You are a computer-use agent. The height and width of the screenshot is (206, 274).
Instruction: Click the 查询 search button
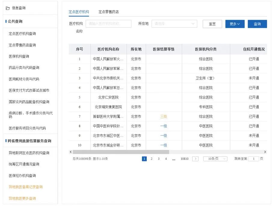[257, 24]
